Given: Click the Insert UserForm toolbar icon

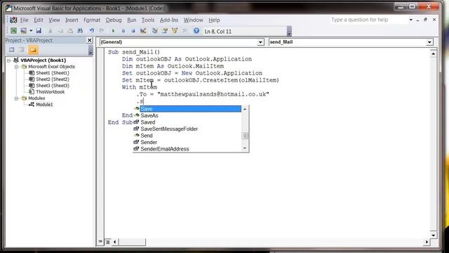Looking at the screenshot, I should [x=23, y=31].
